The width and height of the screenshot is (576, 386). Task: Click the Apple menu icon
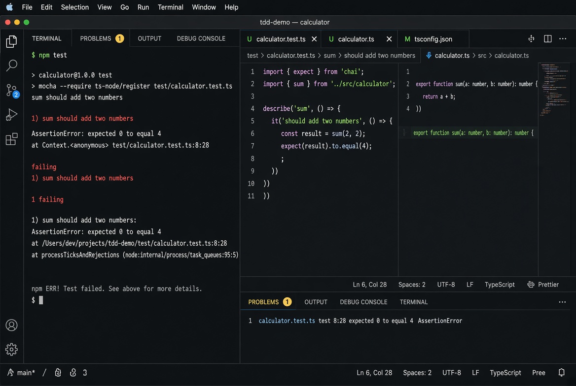coord(9,7)
